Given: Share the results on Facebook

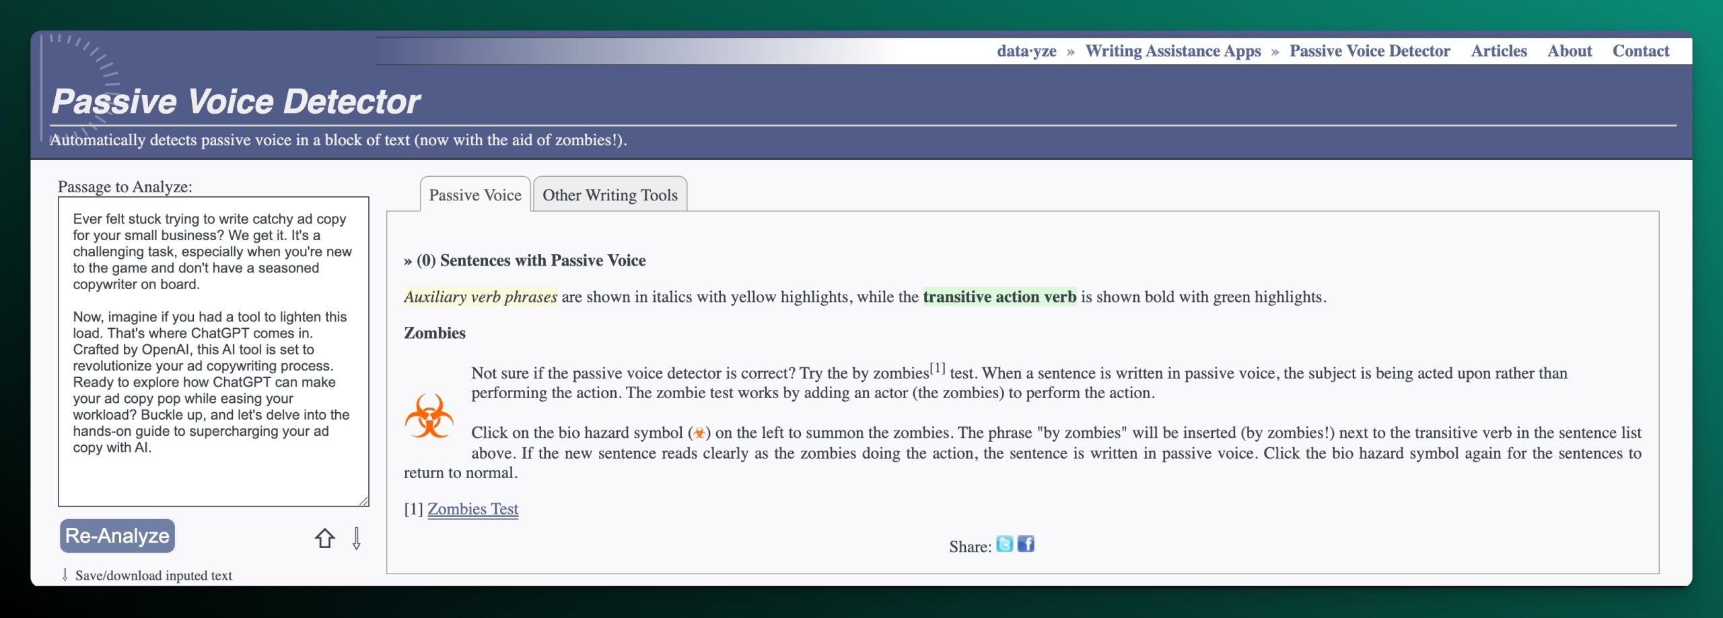Looking at the screenshot, I should pyautogui.click(x=1025, y=545).
